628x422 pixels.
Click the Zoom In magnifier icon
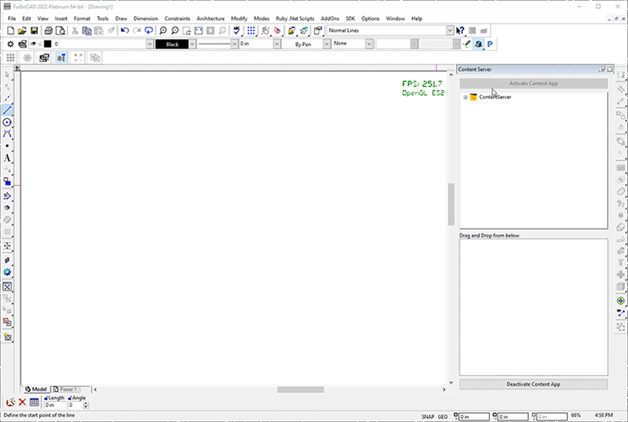pyautogui.click(x=163, y=30)
